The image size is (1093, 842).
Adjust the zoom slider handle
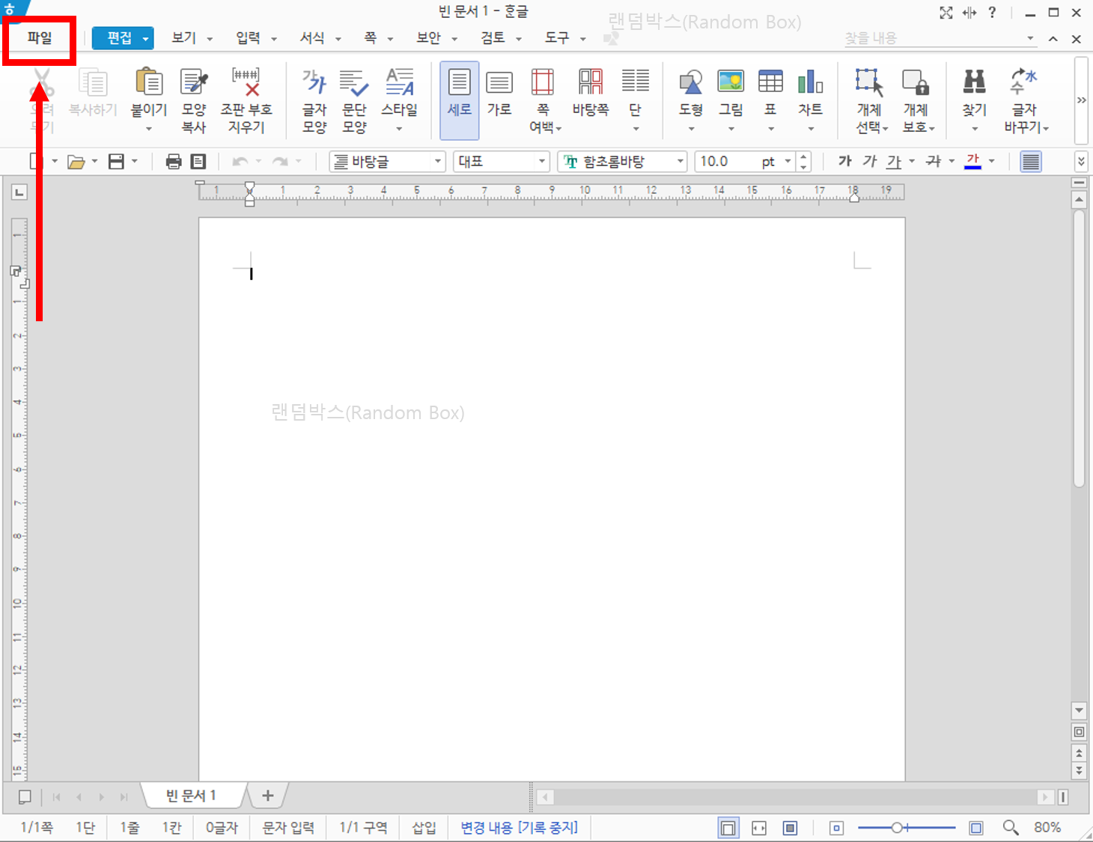pos(897,827)
